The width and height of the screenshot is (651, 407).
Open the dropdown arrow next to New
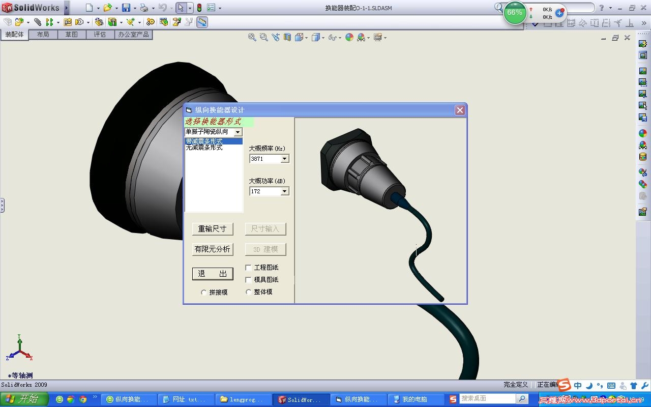(x=98, y=8)
